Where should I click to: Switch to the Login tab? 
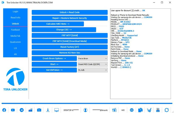tap(15, 11)
